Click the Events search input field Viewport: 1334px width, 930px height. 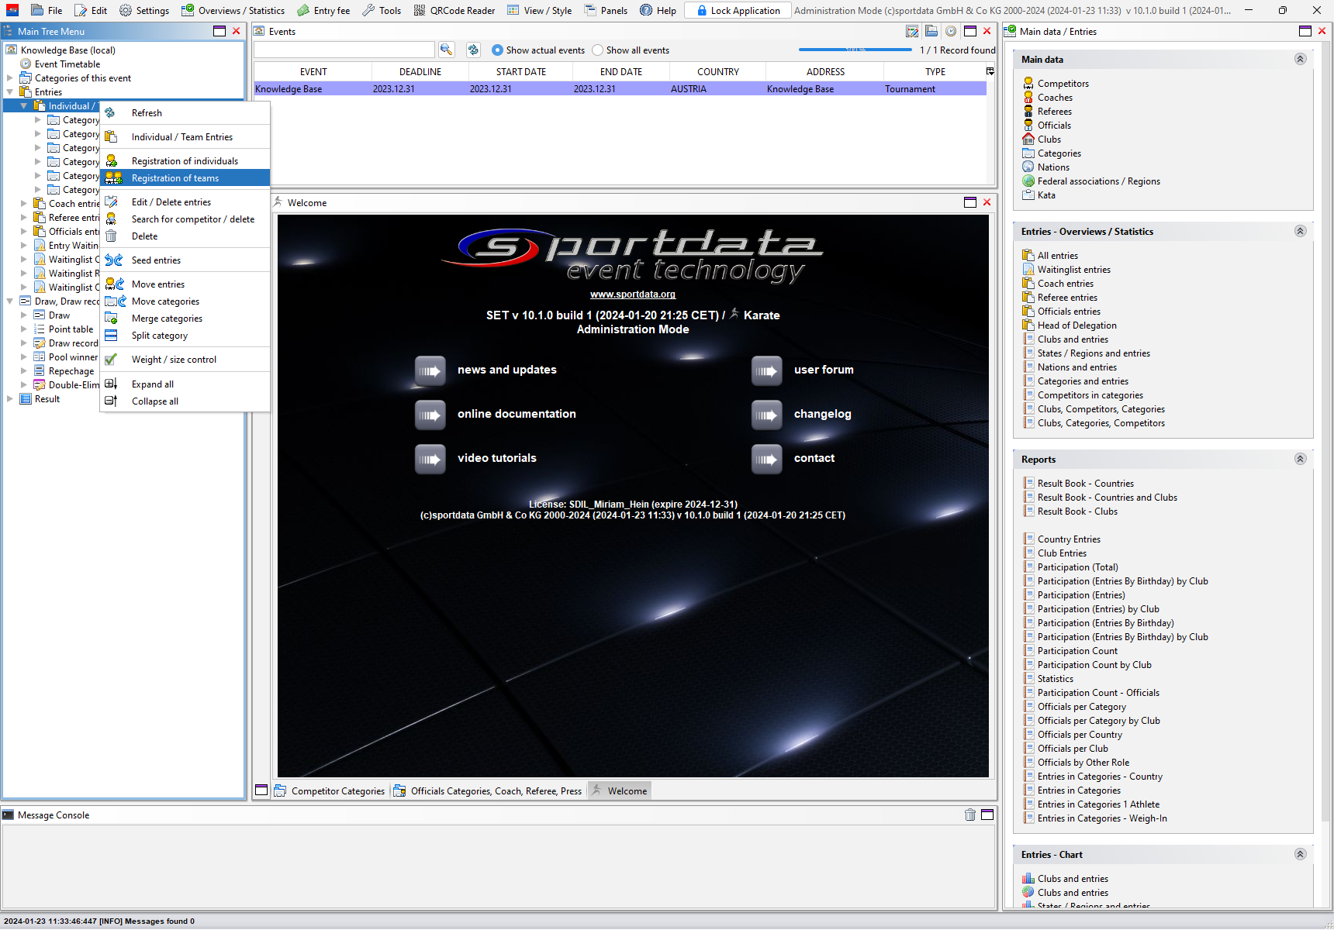(x=344, y=50)
